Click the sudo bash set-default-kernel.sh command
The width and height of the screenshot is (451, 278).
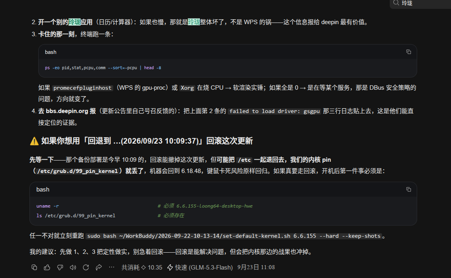coord(233,236)
